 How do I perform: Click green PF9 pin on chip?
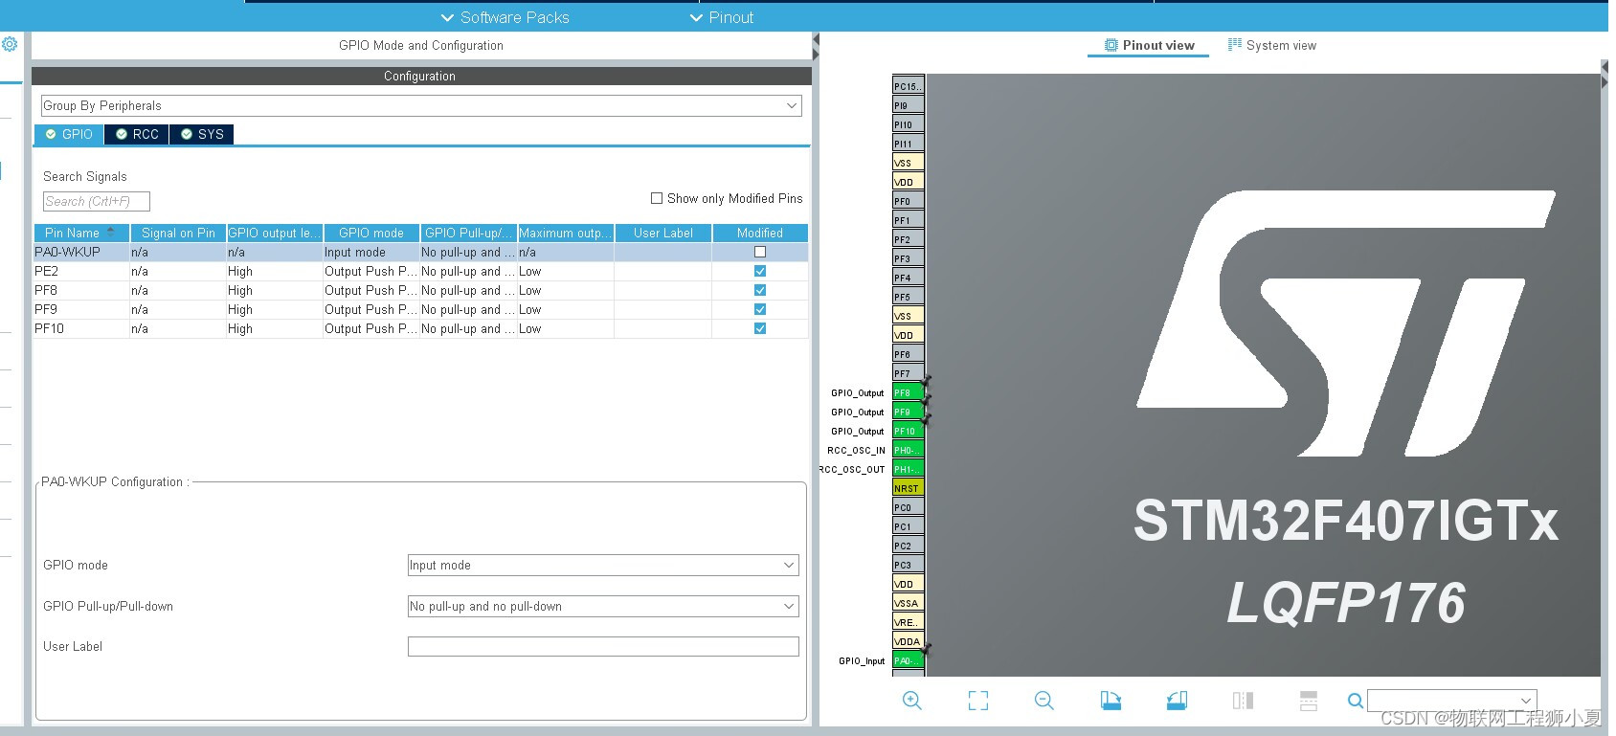(908, 412)
